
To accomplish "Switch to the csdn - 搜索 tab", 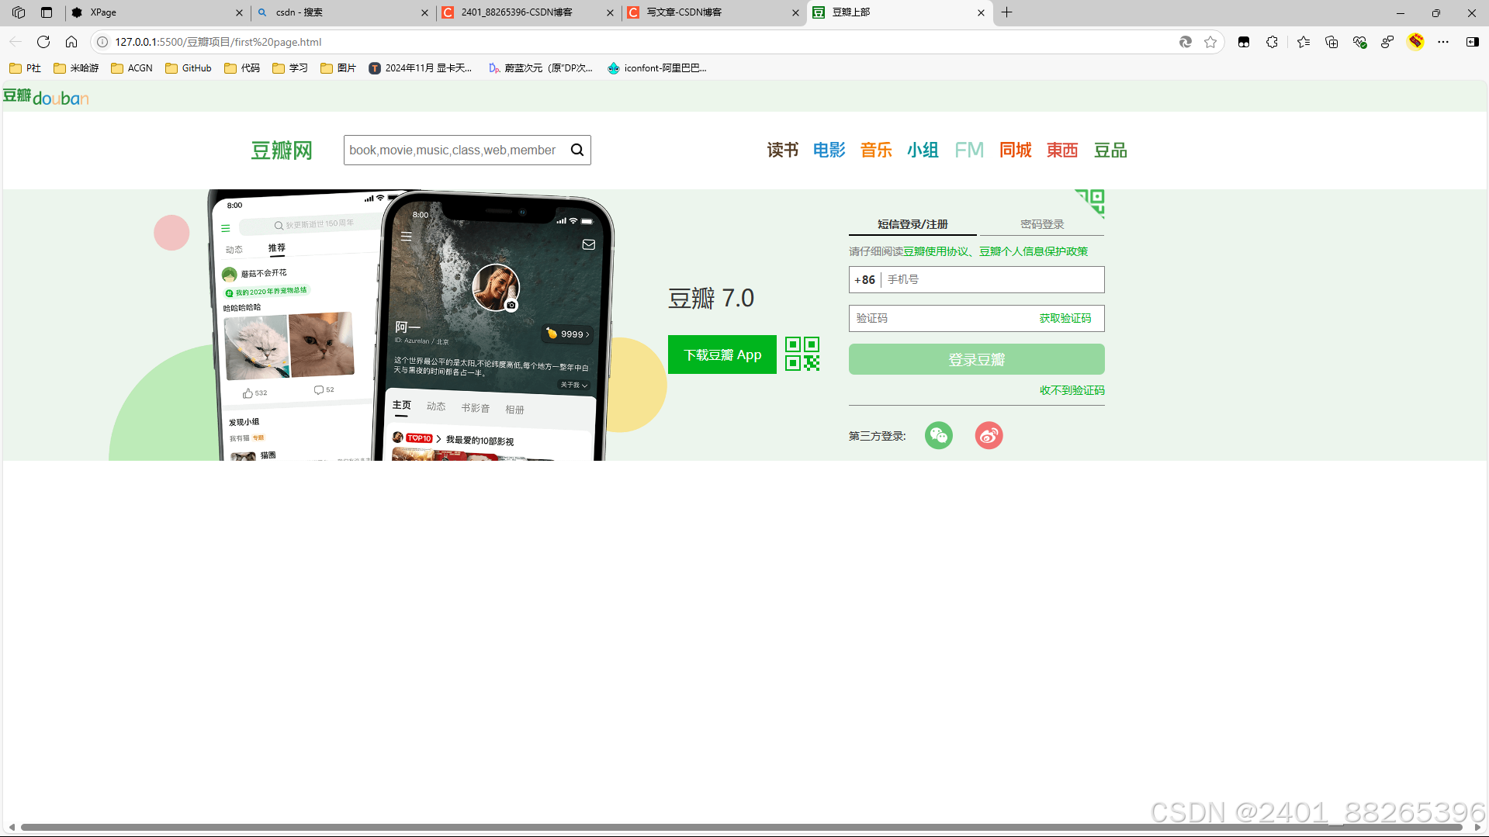I will click(341, 12).
